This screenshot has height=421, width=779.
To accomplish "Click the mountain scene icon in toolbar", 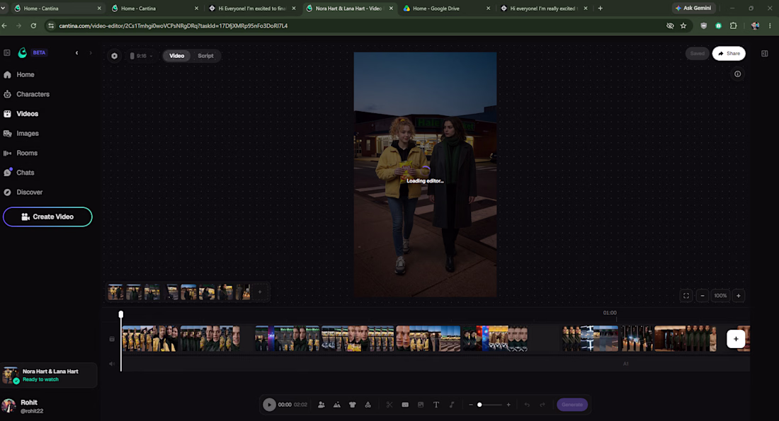I will pyautogui.click(x=337, y=405).
